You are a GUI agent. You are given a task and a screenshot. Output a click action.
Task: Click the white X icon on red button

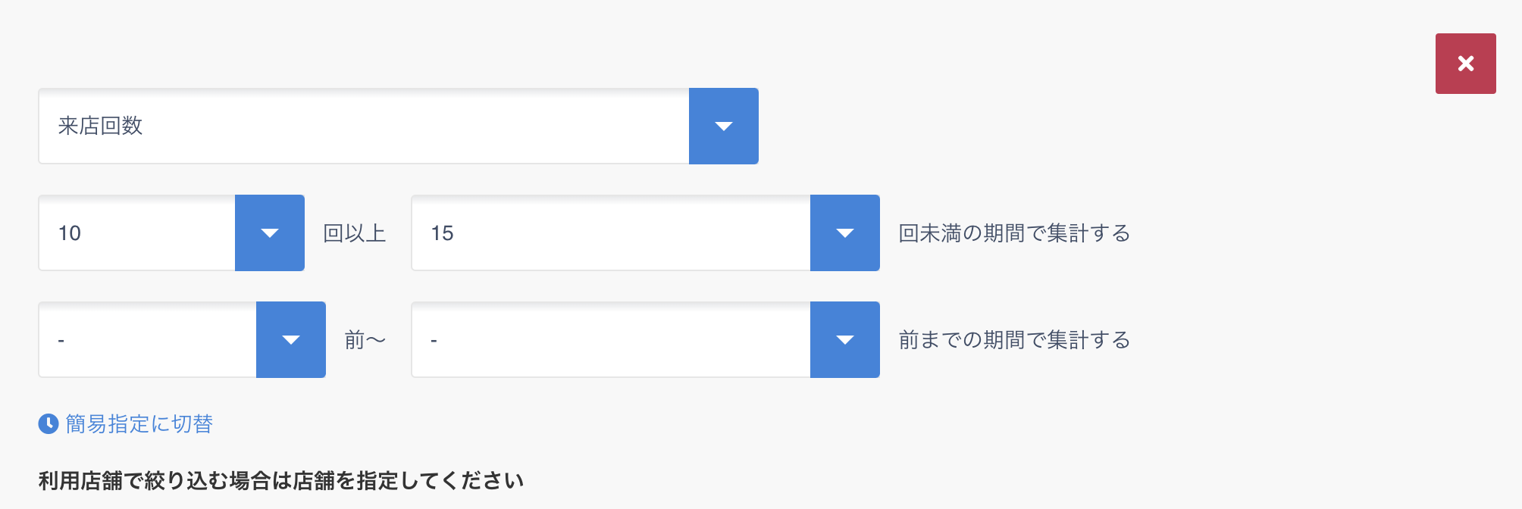click(1466, 64)
